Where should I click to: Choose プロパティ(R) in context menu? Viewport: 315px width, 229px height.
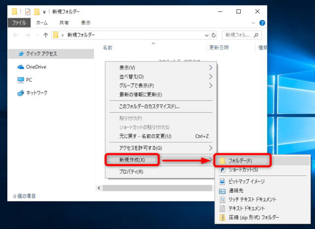(x=161, y=172)
